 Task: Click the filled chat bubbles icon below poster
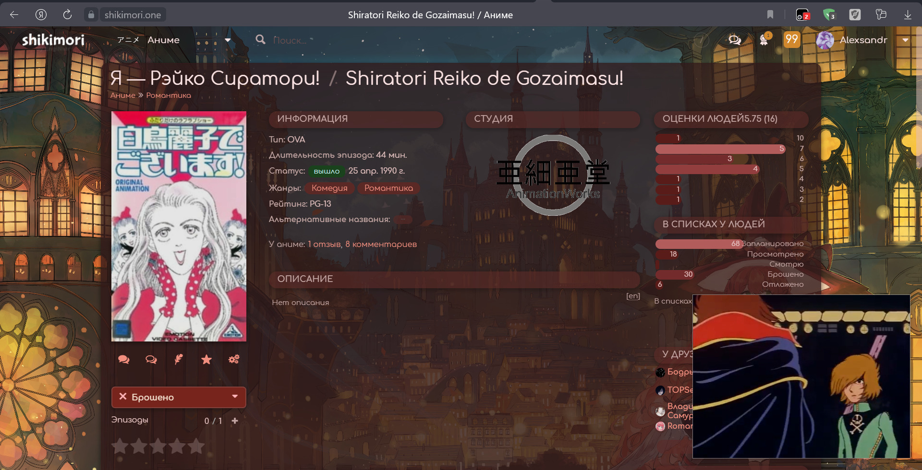click(123, 360)
